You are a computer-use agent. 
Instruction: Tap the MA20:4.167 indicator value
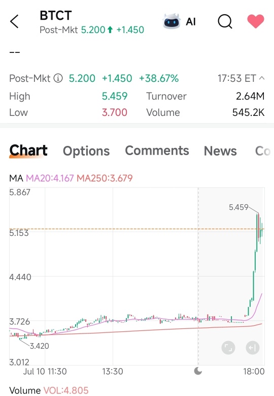pos(50,178)
